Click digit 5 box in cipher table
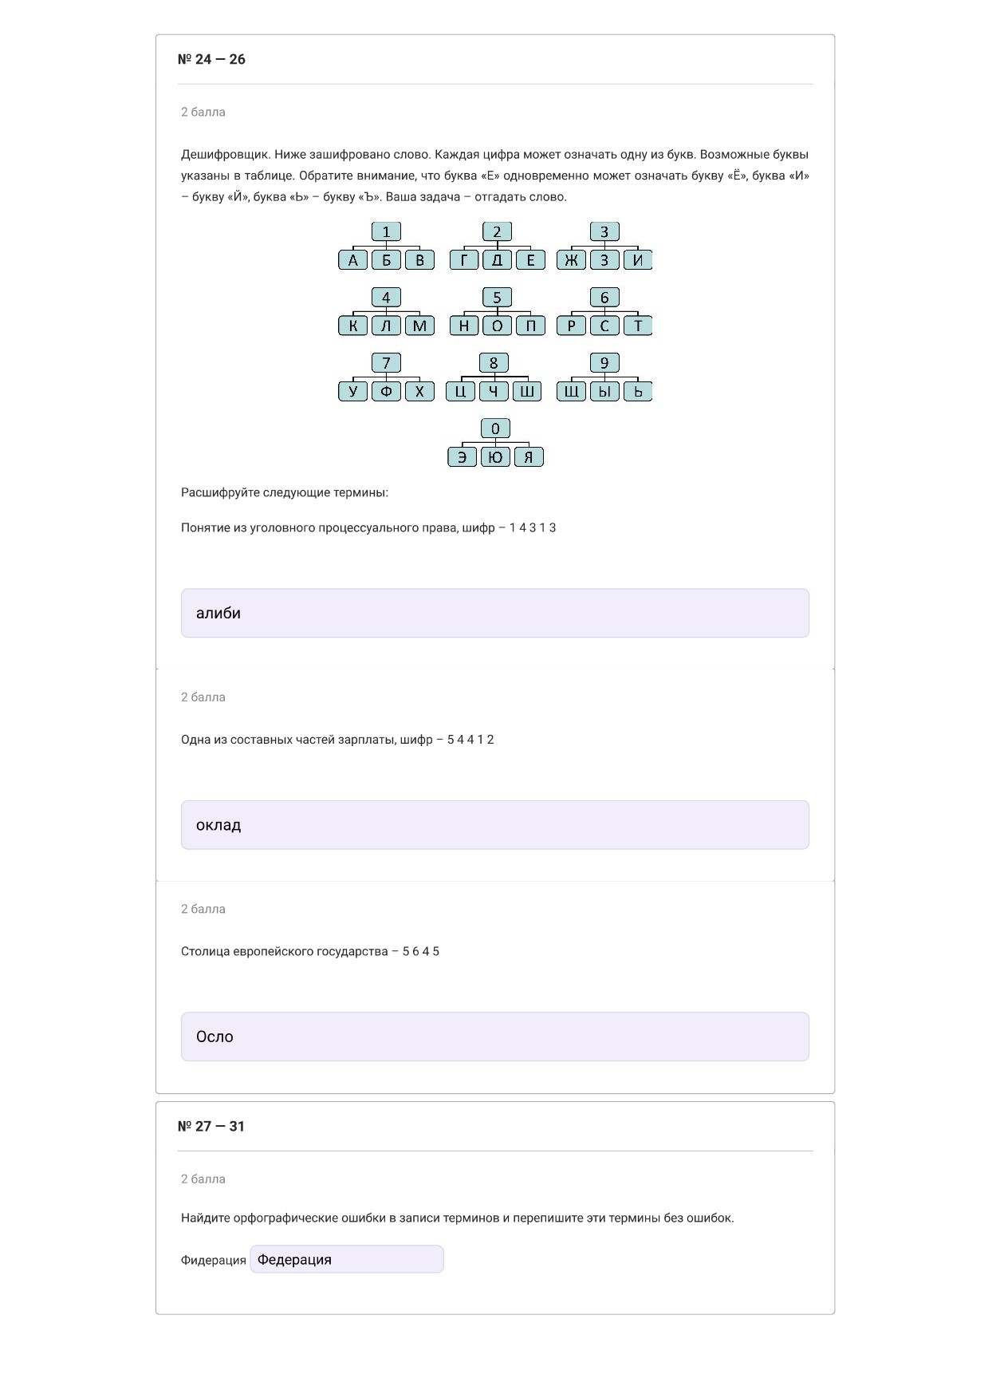This screenshot has width=988, height=1398. [497, 298]
